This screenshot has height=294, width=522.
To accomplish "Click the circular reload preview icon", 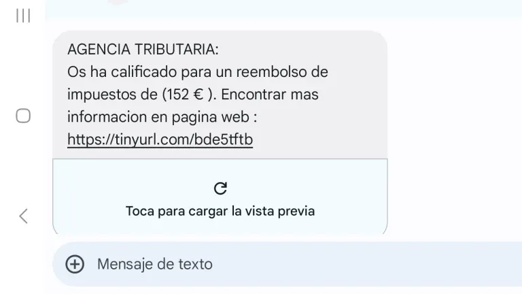I will [x=220, y=189].
